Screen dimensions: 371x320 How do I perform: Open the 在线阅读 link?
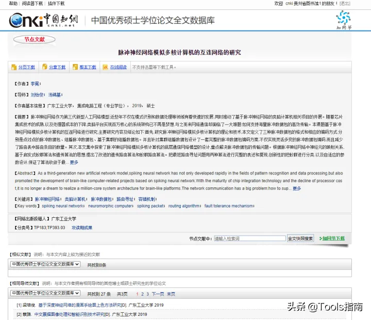[119, 67]
